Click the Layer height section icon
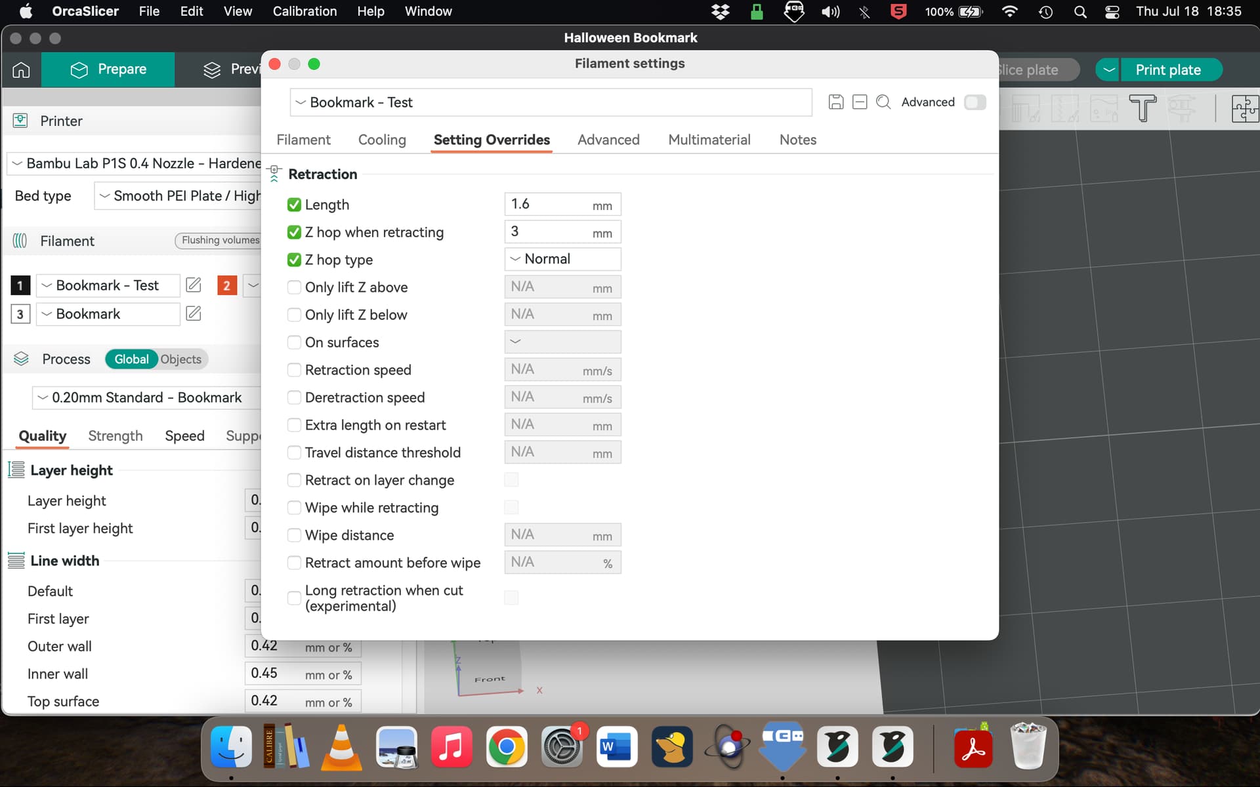 tap(16, 470)
